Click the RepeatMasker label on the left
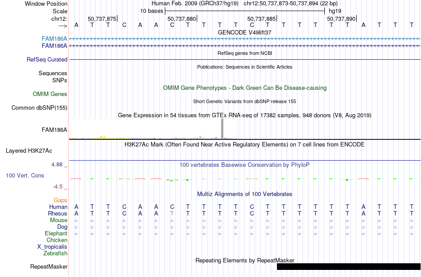This screenshot has height=277, width=421. click(49, 266)
